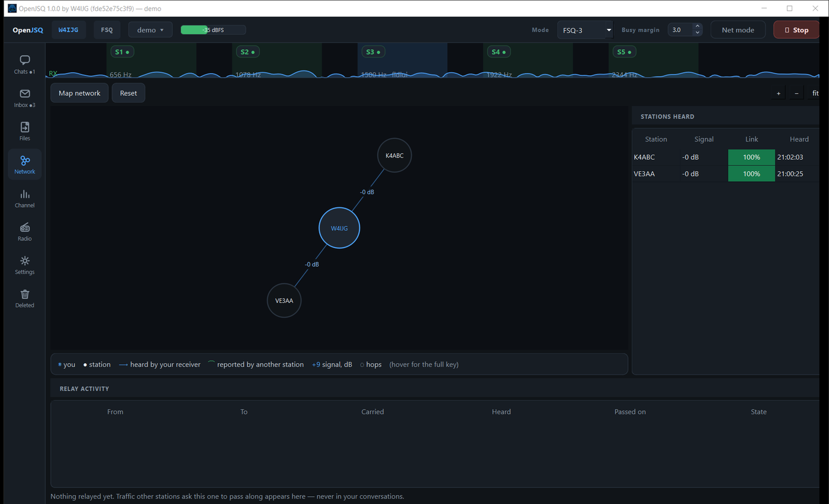This screenshot has height=504, width=829.
Task: Click the hops legend entry
Action: tap(371, 364)
